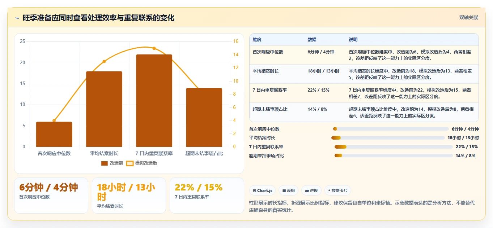Click the 首次响应中位数 bar in chart
Viewport: 493px width, 228px height.
(54, 134)
